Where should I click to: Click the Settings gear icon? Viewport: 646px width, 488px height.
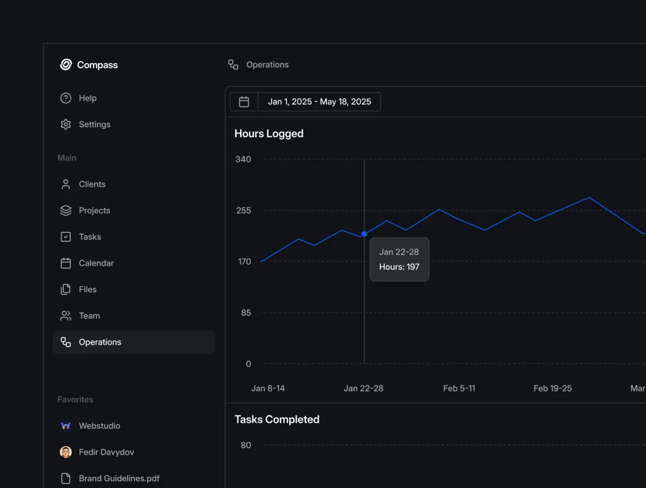coord(66,125)
